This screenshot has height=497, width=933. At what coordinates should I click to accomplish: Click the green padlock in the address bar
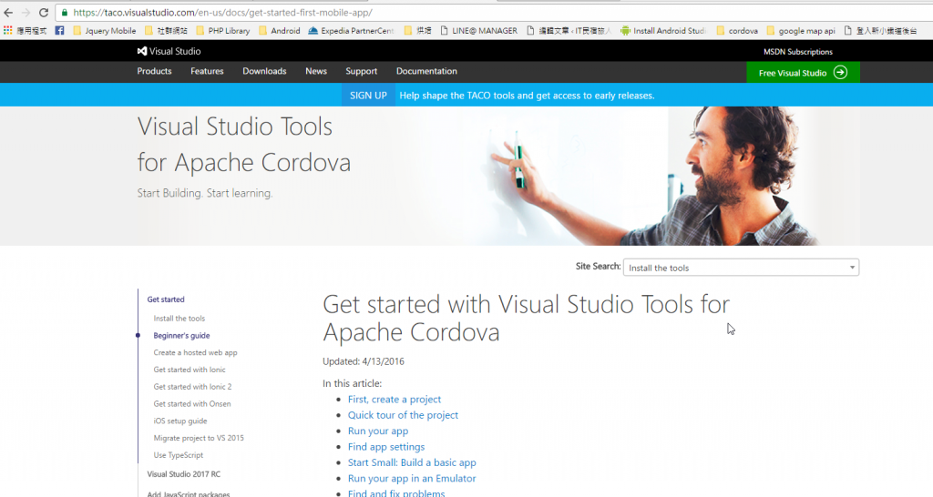(x=65, y=13)
